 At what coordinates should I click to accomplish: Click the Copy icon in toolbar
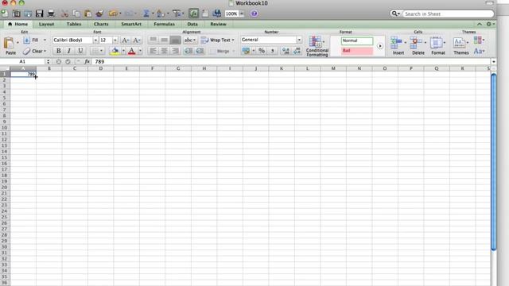(76, 14)
